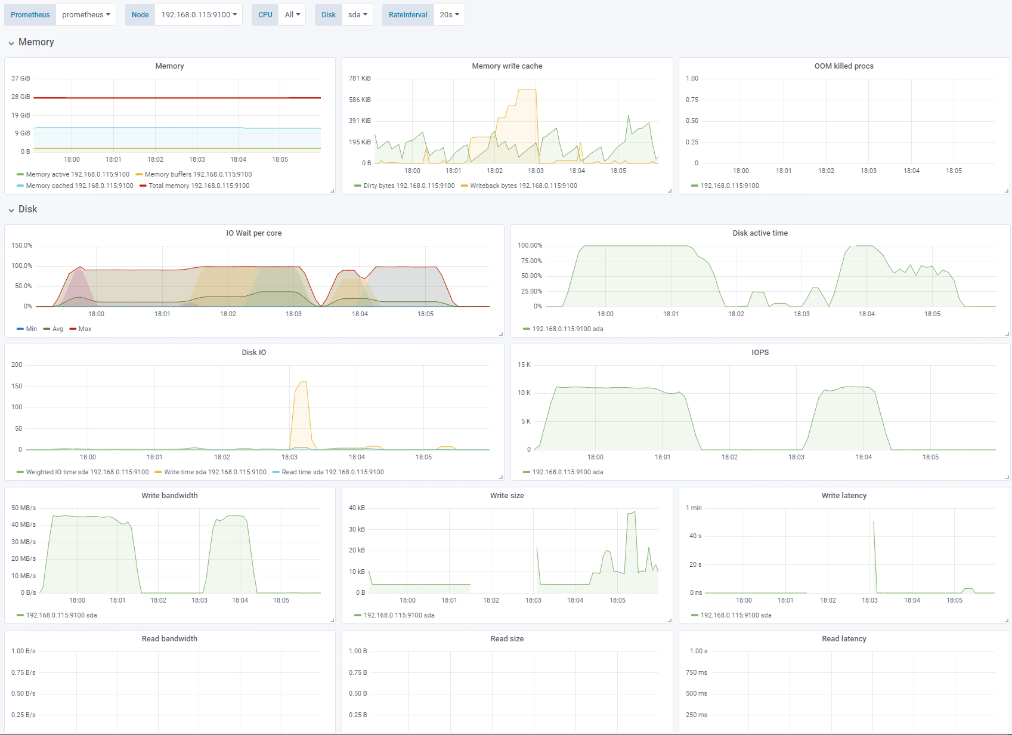Image resolution: width=1012 pixels, height=735 pixels.
Task: Click the Memory panel title
Action: click(170, 66)
